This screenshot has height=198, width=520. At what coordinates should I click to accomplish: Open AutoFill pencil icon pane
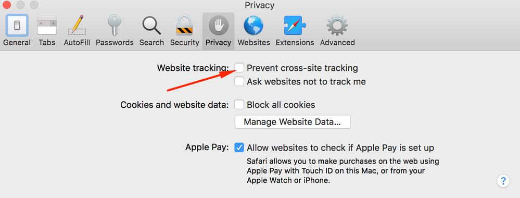[77, 30]
